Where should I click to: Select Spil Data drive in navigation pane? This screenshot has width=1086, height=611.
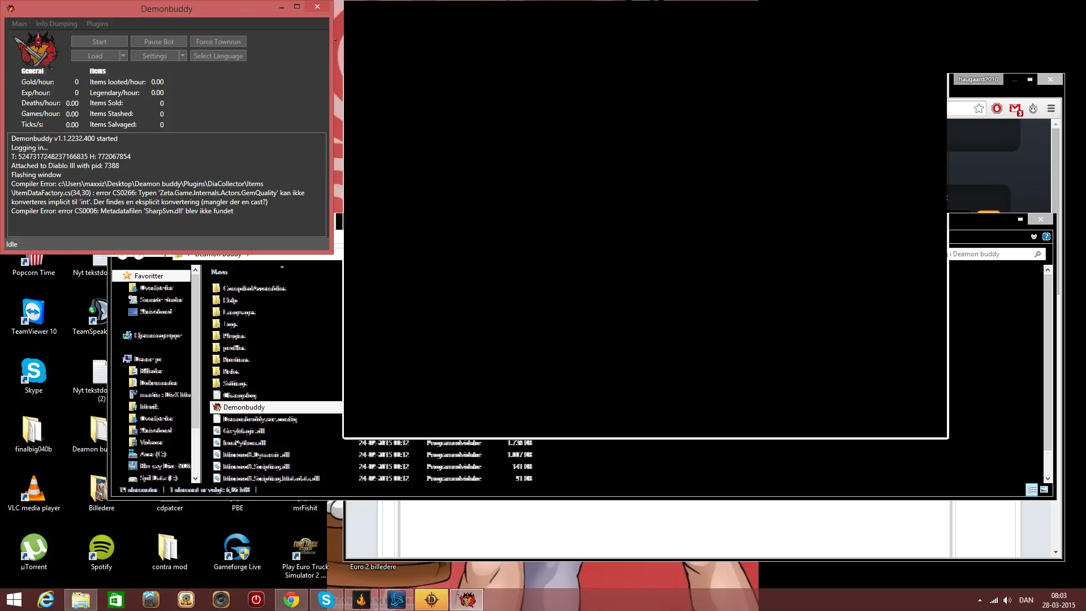click(158, 478)
